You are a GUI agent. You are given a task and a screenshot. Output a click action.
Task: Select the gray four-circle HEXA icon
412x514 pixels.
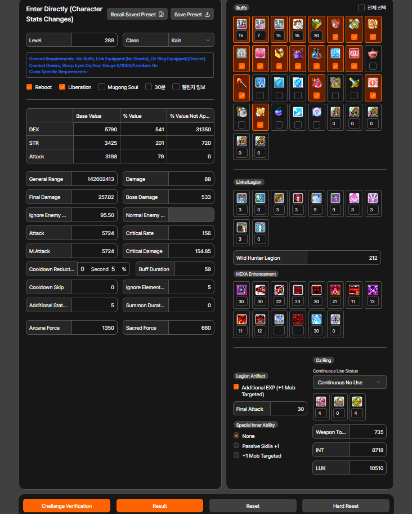point(335,319)
